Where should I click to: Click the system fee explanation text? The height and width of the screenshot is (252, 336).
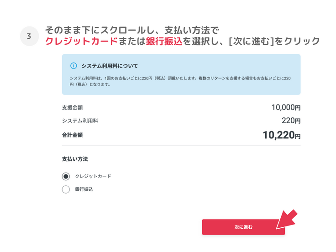(180, 81)
